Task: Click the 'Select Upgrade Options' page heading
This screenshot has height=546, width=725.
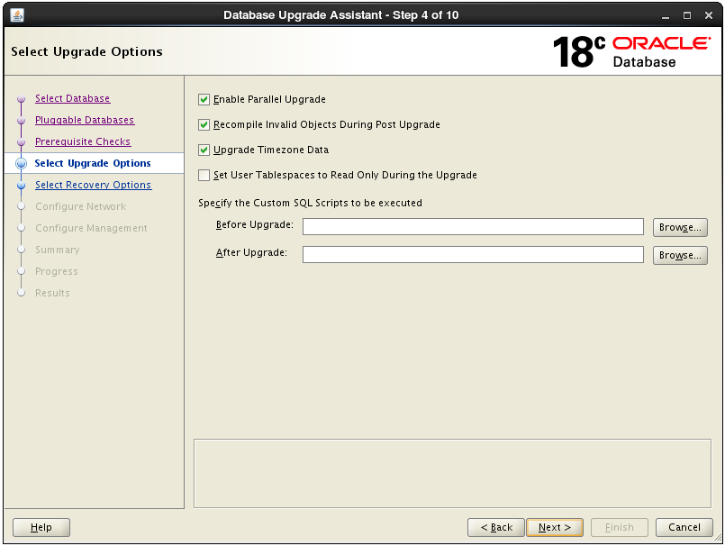Action: point(87,52)
